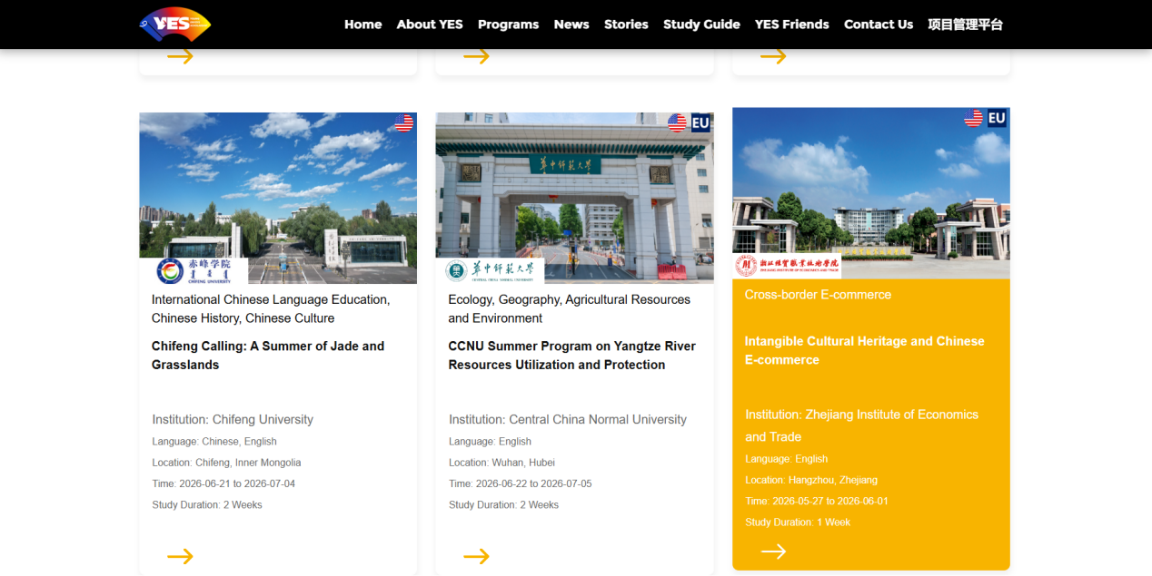Click the arrow under Chifeng University card
Screen dimensions: 1152x576
(180, 556)
